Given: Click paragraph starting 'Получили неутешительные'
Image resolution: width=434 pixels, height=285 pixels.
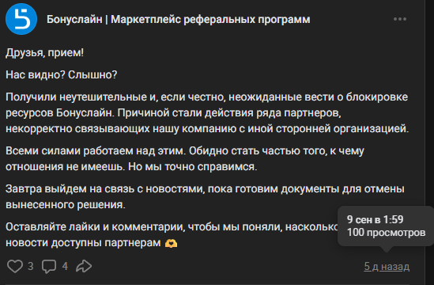Looking at the screenshot, I should (207, 113).
